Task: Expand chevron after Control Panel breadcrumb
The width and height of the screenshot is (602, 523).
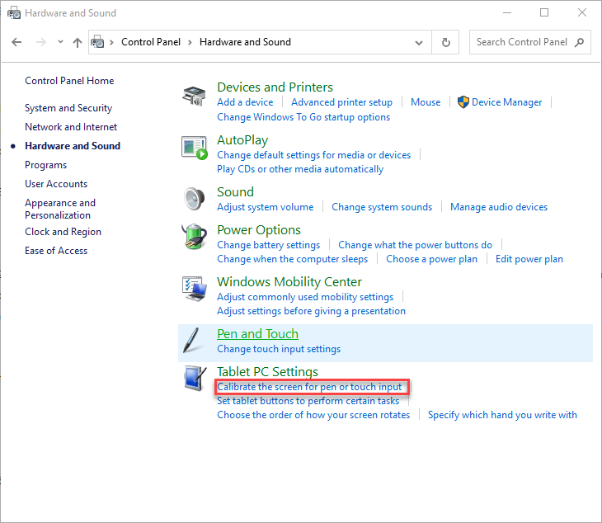Action: [x=190, y=42]
